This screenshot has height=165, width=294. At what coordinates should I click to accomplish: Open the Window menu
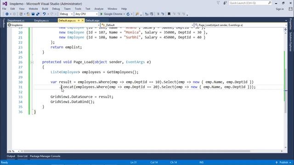[x=112, y=9]
